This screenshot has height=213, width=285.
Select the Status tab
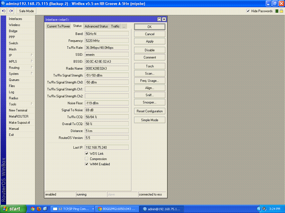77,26
